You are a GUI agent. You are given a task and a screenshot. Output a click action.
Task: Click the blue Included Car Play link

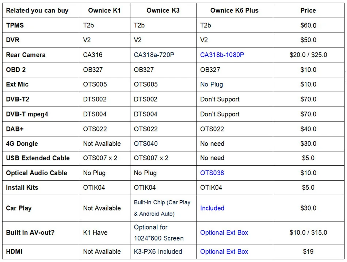(x=212, y=208)
